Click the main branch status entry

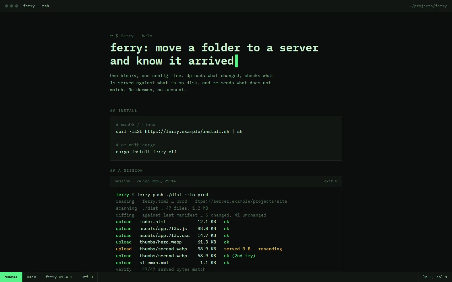click(31, 277)
